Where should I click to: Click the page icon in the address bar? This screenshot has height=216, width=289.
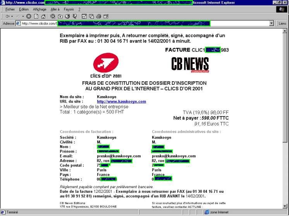click(x=19, y=23)
